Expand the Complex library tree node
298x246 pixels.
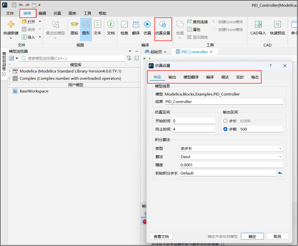(x=9, y=78)
